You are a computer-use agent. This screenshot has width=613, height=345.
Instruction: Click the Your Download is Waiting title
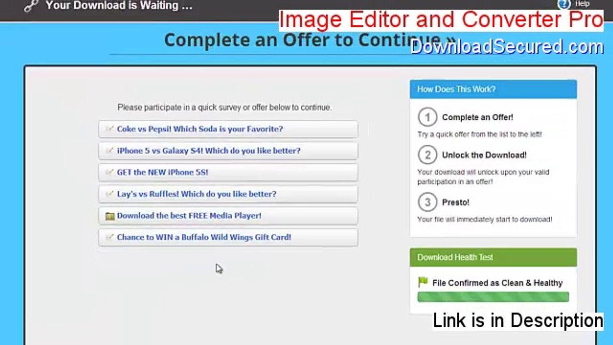pyautogui.click(x=119, y=6)
